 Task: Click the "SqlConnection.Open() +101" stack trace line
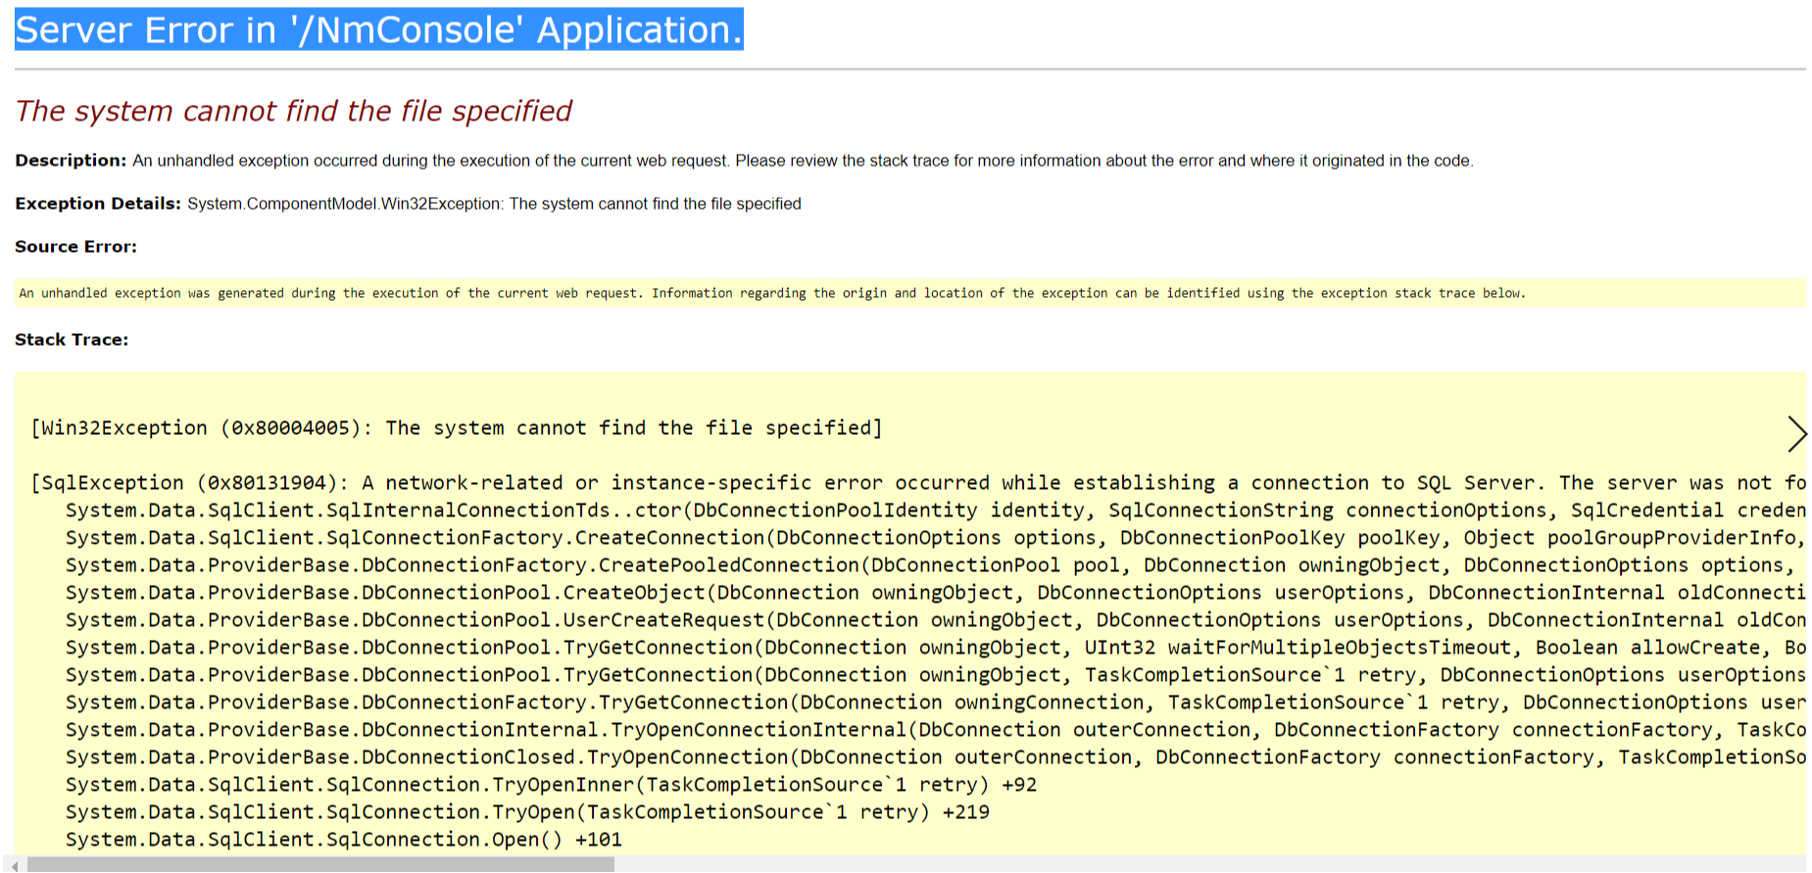[344, 840]
